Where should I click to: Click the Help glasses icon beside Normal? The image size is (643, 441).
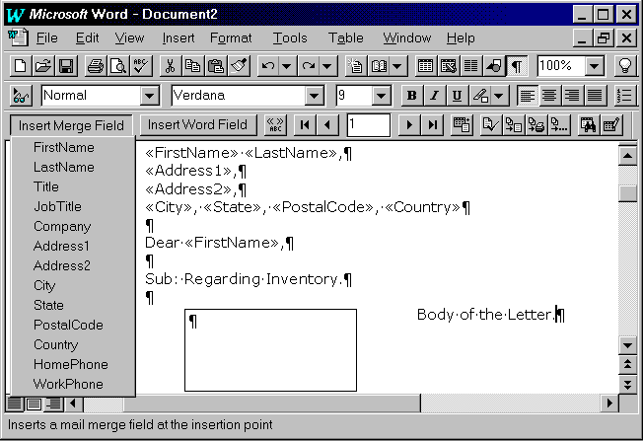click(21, 95)
